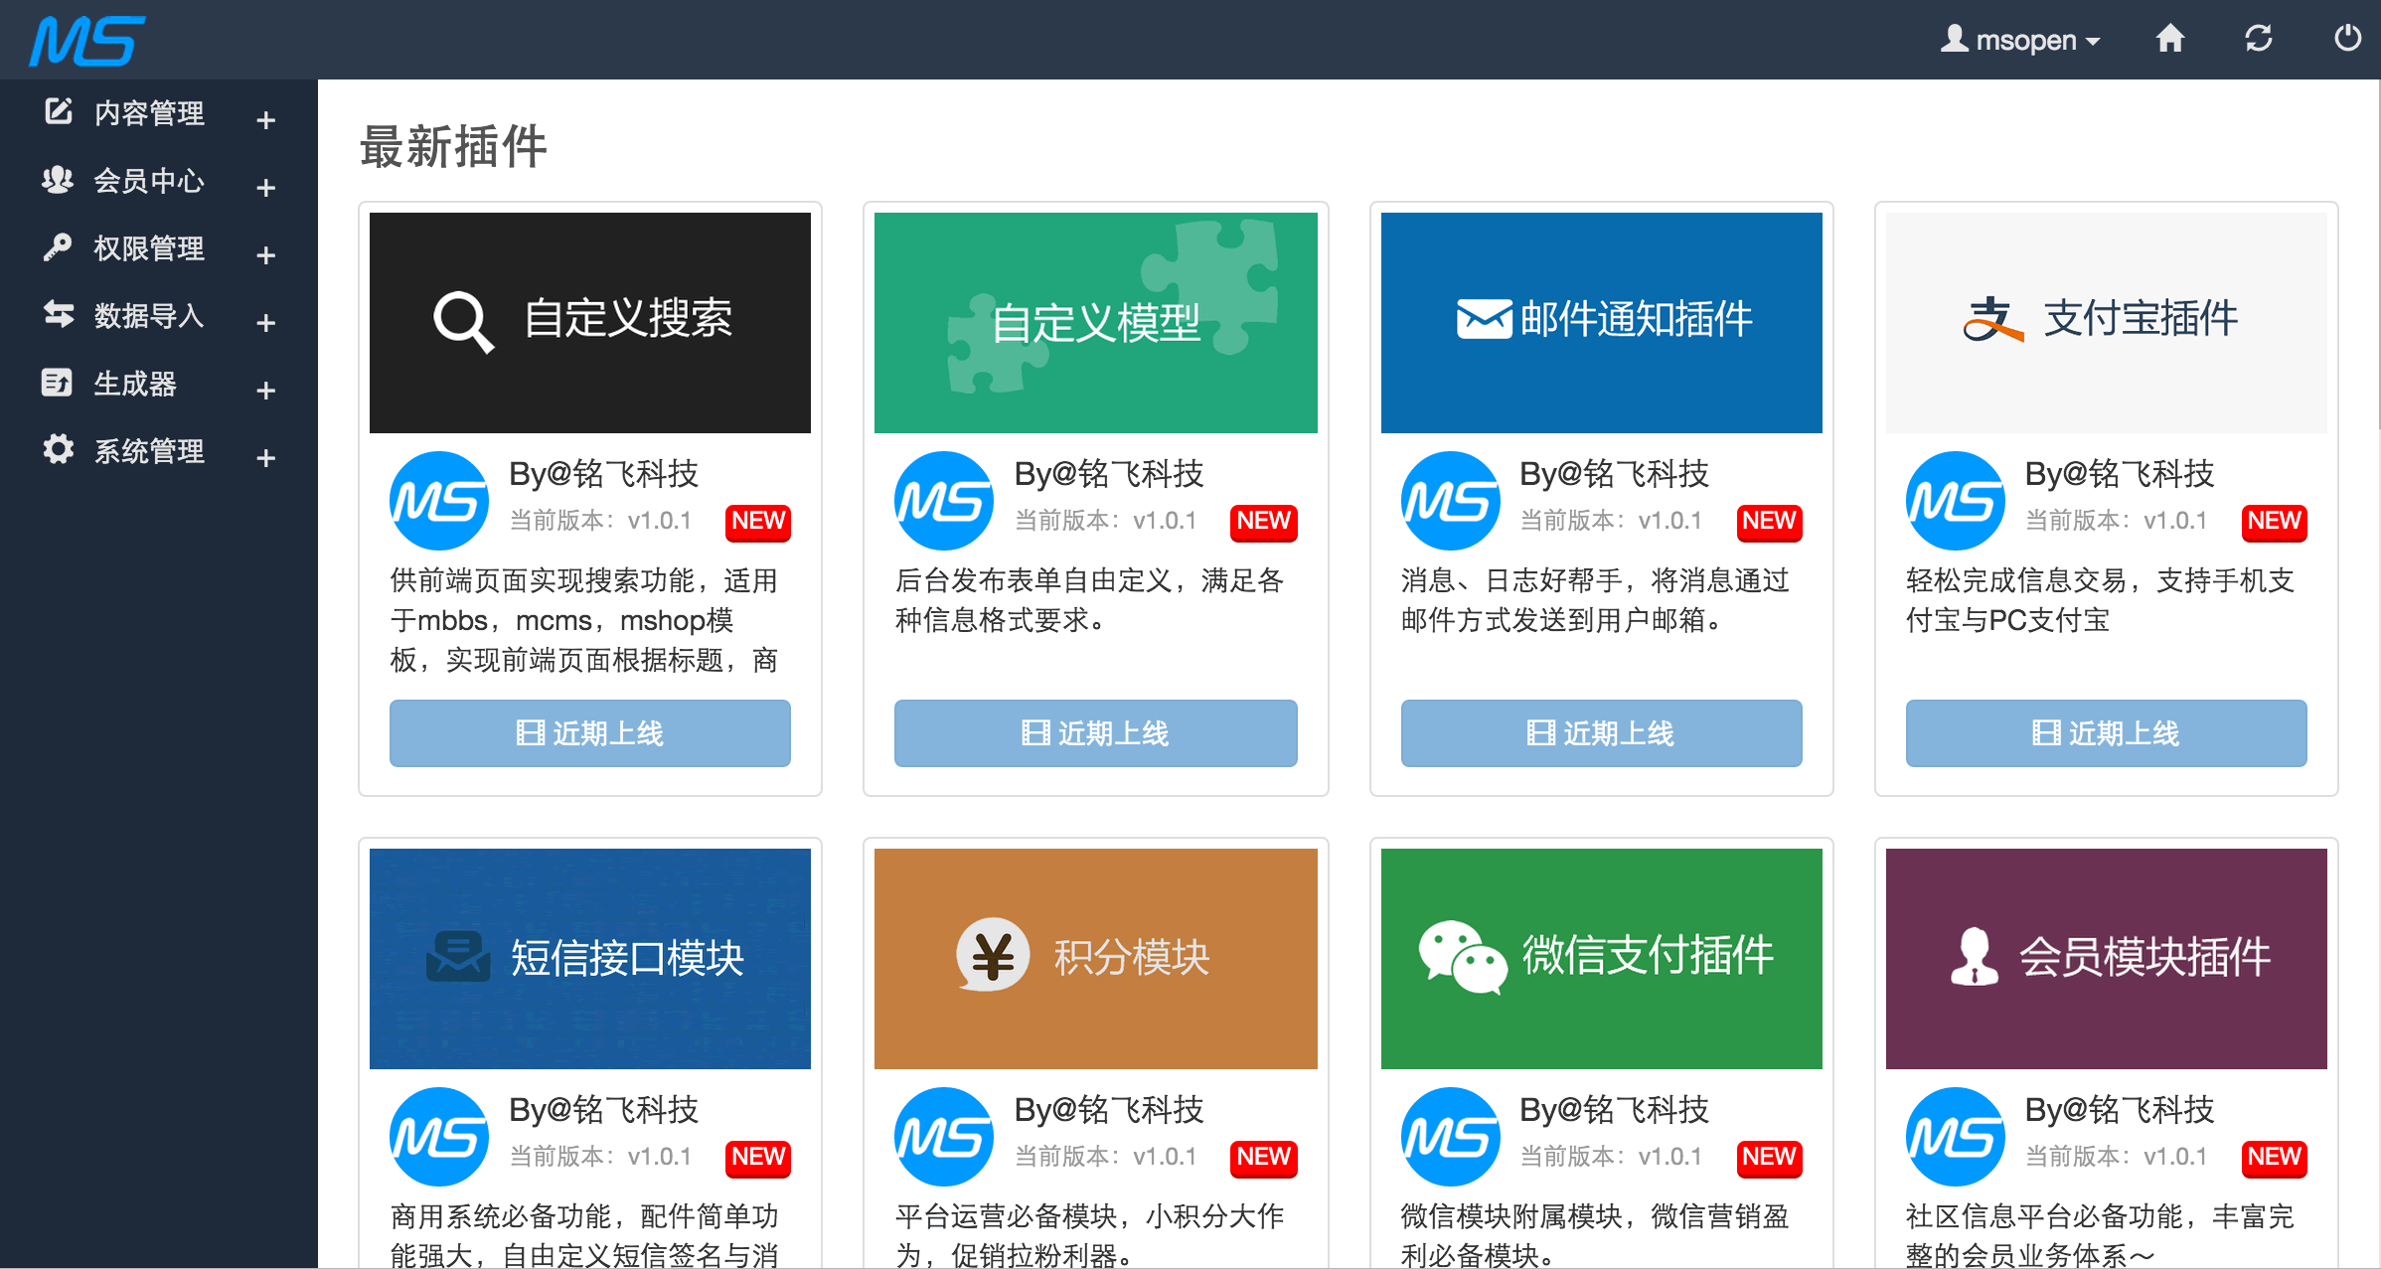Expand 内容管理 with its plus sign
This screenshot has height=1270, width=2381.
[265, 120]
